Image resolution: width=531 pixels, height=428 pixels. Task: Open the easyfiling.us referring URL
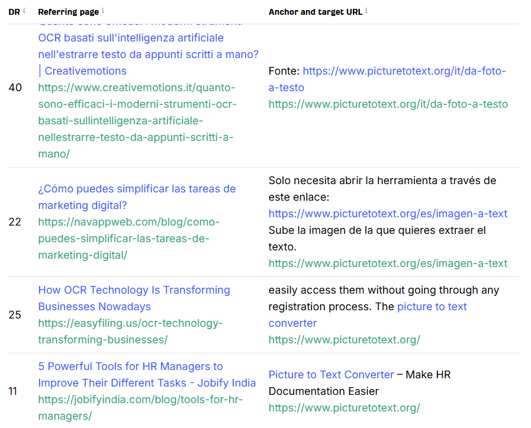pyautogui.click(x=130, y=331)
